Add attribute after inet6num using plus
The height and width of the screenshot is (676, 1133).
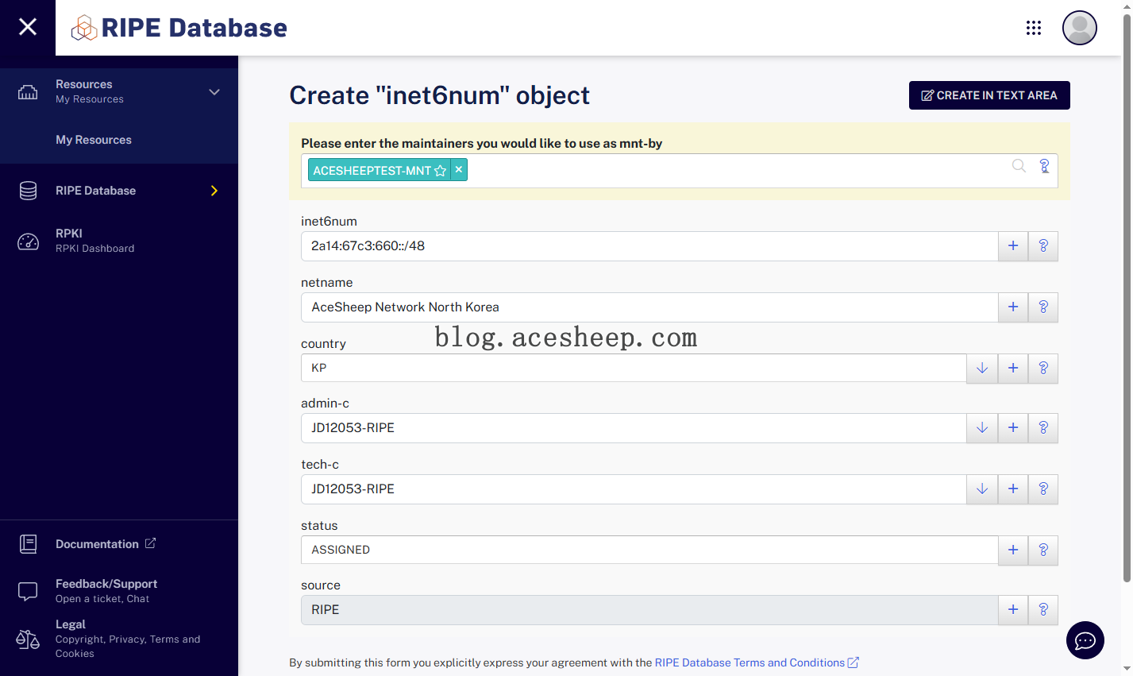1013,246
